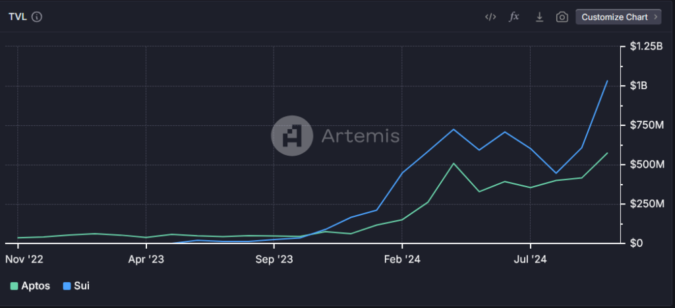This screenshot has height=308, width=675.
Task: Click the Aptos line's final end point
Action: [607, 153]
